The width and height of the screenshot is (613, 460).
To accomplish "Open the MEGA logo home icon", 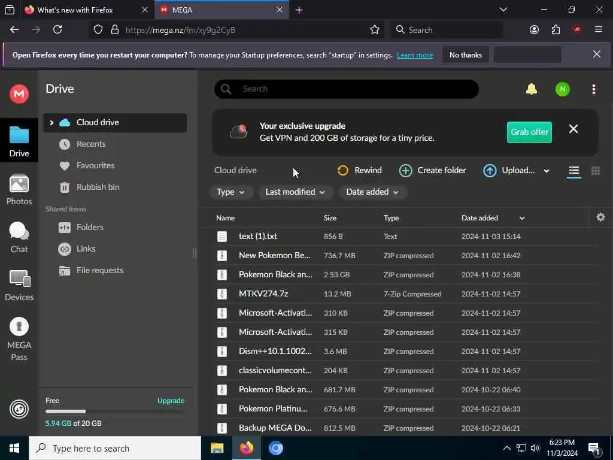I will 19,94.
